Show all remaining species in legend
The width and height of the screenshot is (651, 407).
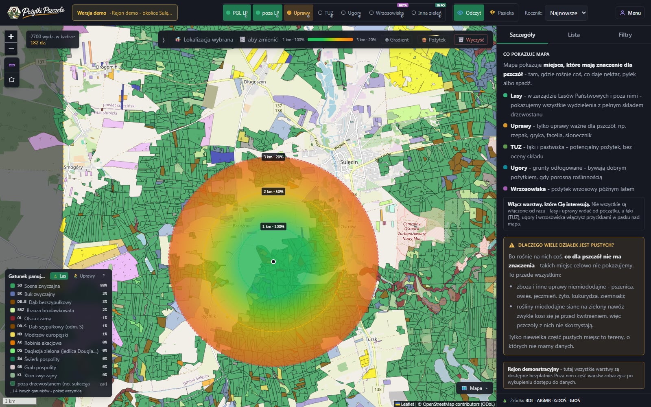(x=46, y=391)
